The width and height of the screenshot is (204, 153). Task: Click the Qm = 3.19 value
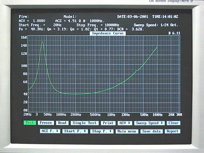57,29
